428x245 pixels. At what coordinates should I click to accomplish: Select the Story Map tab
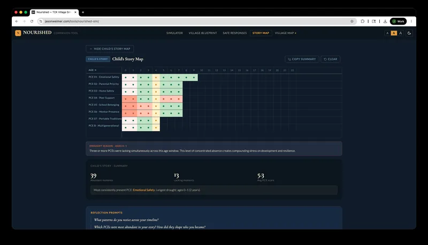[x=261, y=33]
